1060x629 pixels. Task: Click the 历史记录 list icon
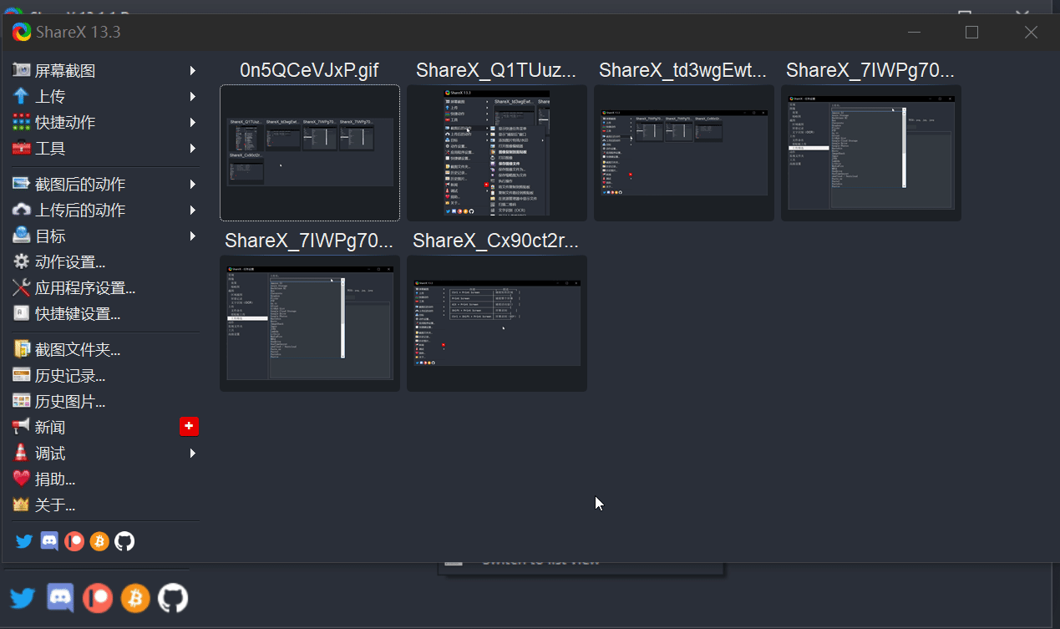point(22,376)
